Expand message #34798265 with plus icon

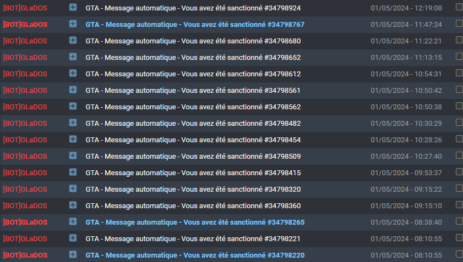[x=73, y=222]
